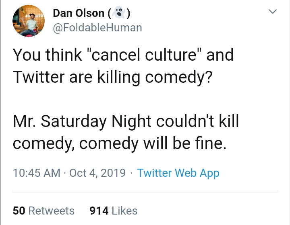View the 50 Retweets list
The width and height of the screenshot is (290, 225).
click(x=43, y=211)
